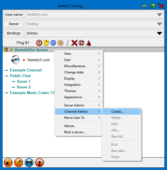Screen dimensions: 167x170
Task: Minimize window with yellow bar button
Action: click(x=144, y=6)
